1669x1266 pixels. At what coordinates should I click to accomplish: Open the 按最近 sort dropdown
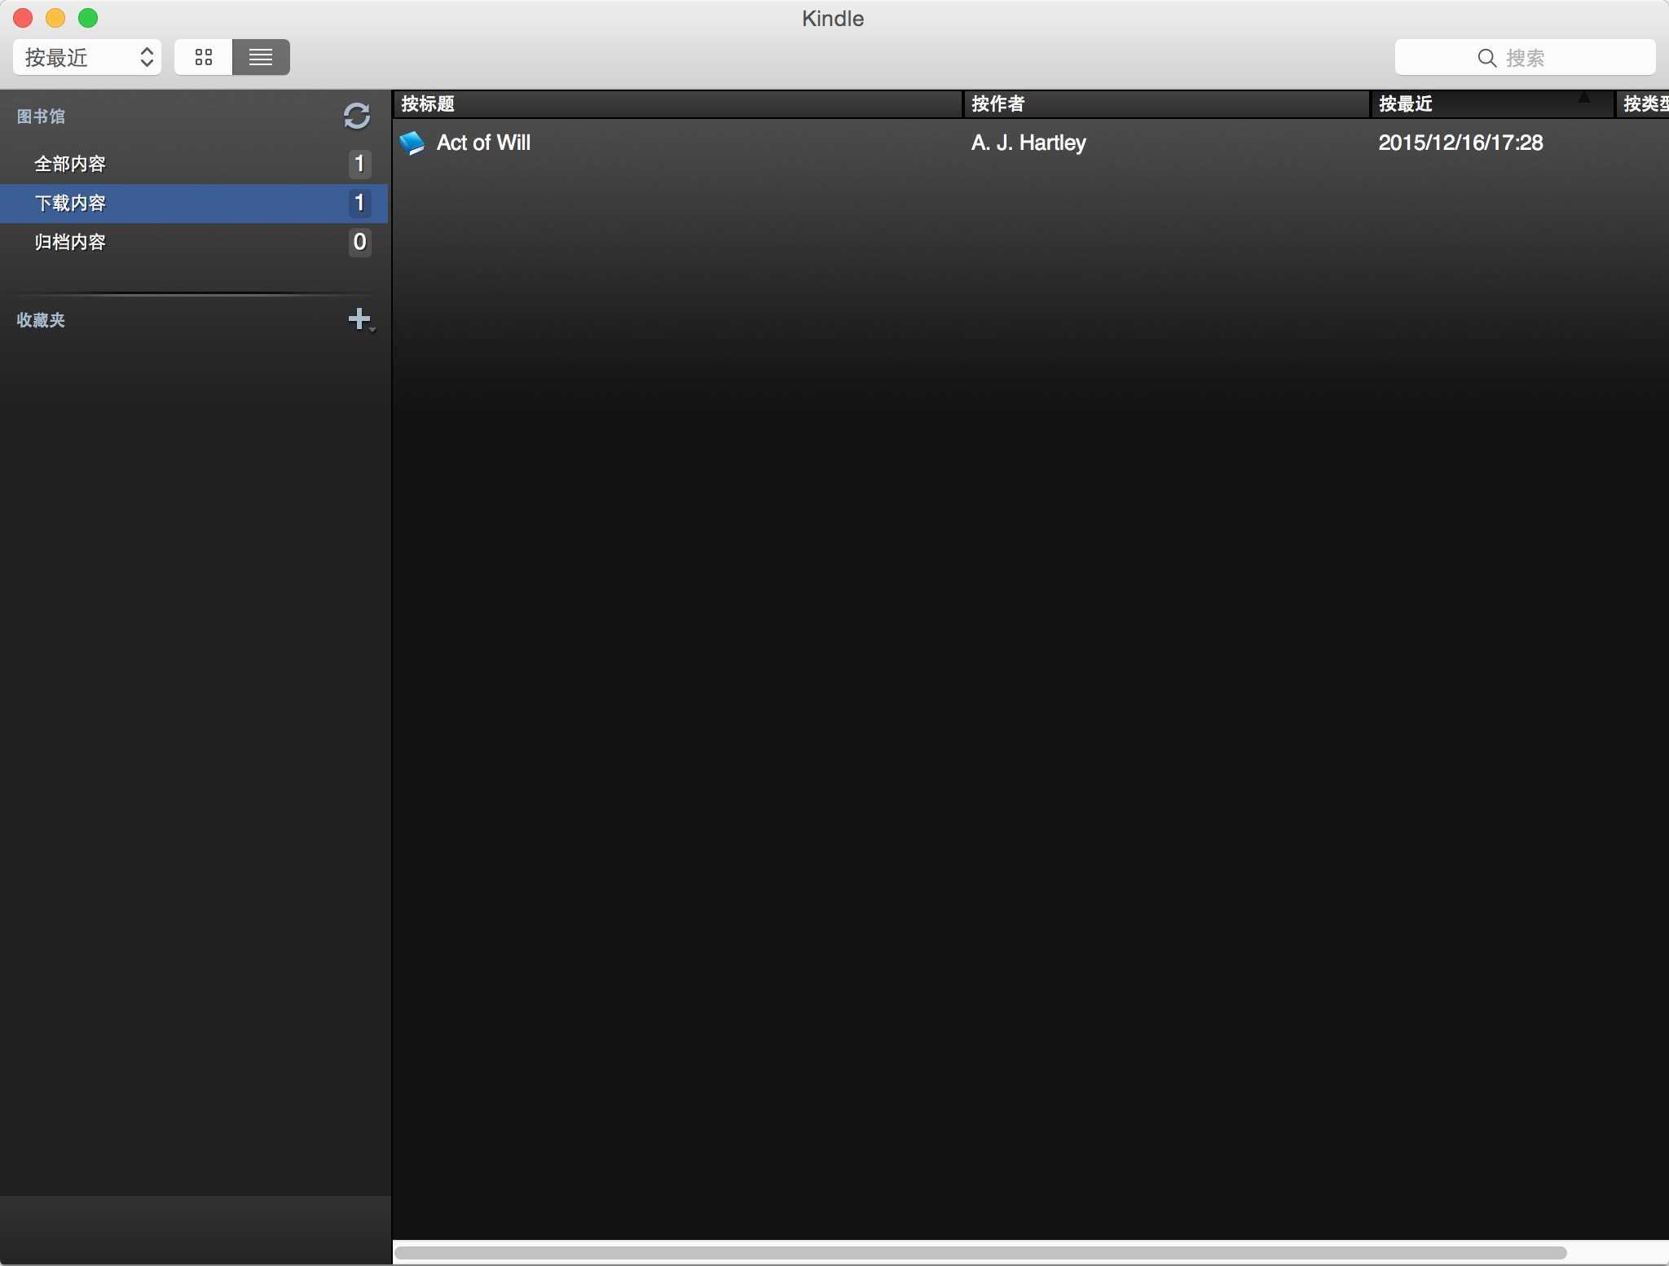(x=87, y=57)
